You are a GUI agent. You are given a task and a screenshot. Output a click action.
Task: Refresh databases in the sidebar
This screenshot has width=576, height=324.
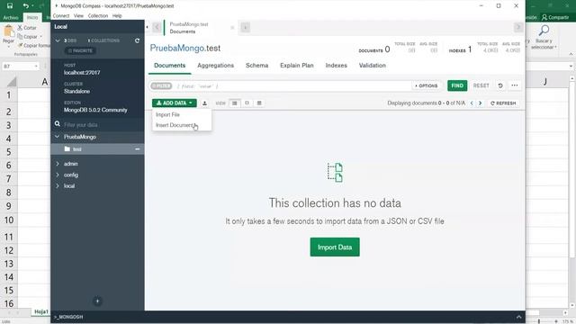137,40
